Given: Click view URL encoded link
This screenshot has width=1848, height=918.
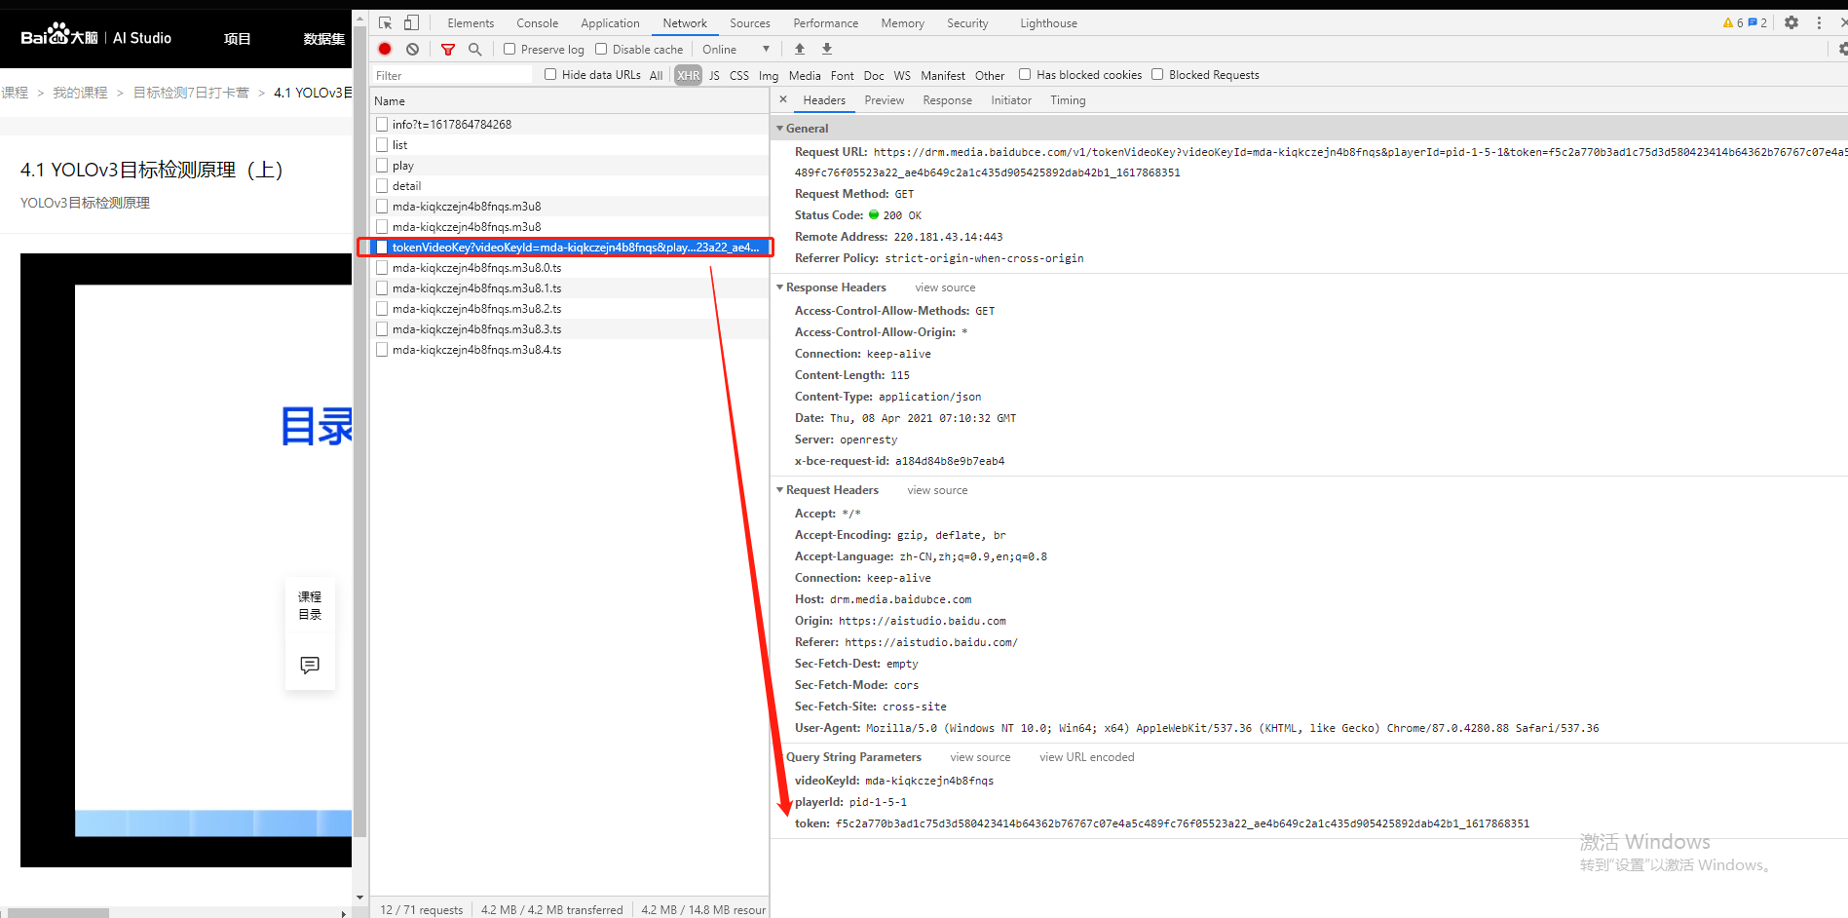Looking at the screenshot, I should pos(1085,756).
